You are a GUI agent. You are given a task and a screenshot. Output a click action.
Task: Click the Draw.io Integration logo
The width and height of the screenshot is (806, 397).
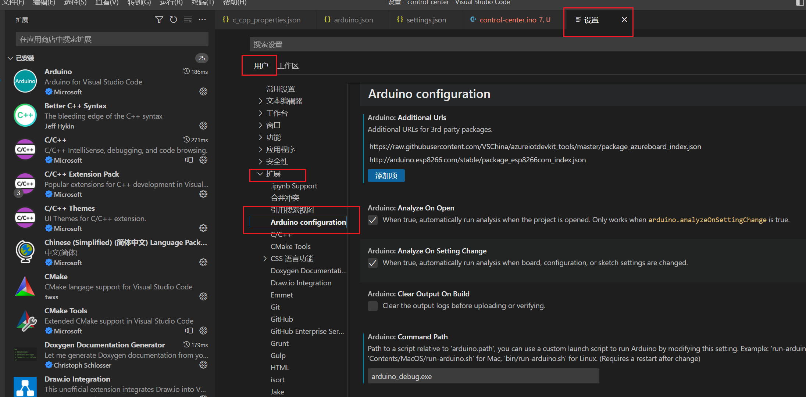coord(25,387)
